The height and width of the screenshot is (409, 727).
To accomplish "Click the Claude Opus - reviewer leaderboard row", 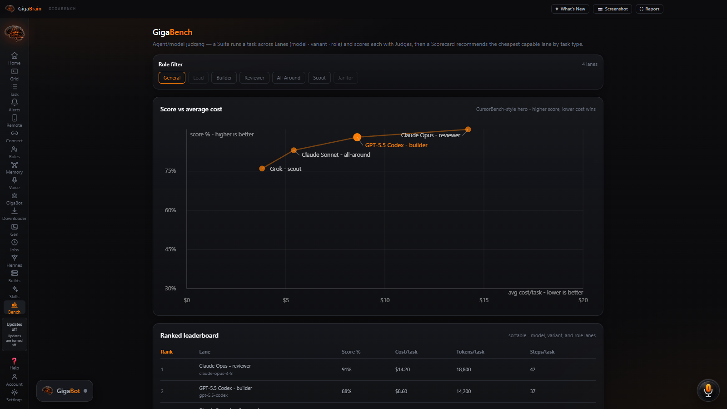I will coord(378,369).
